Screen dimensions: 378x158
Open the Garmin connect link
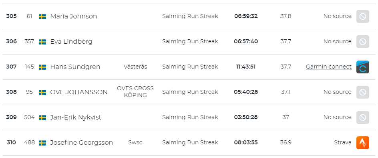329,67
